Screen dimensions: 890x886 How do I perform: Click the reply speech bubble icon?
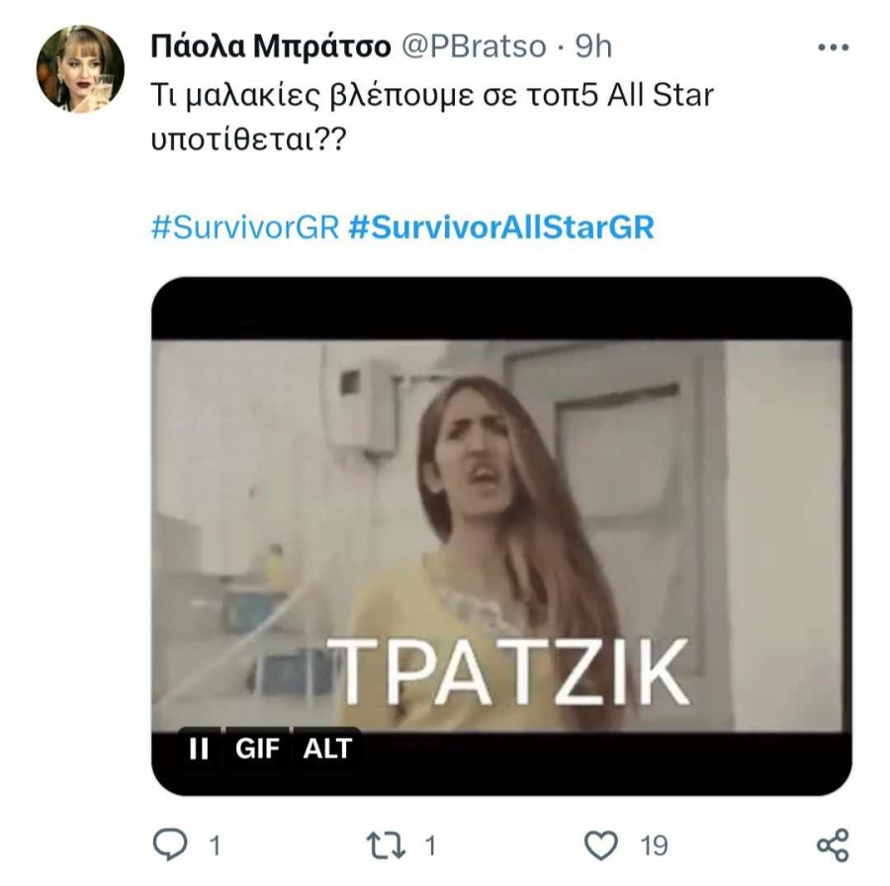point(175,843)
